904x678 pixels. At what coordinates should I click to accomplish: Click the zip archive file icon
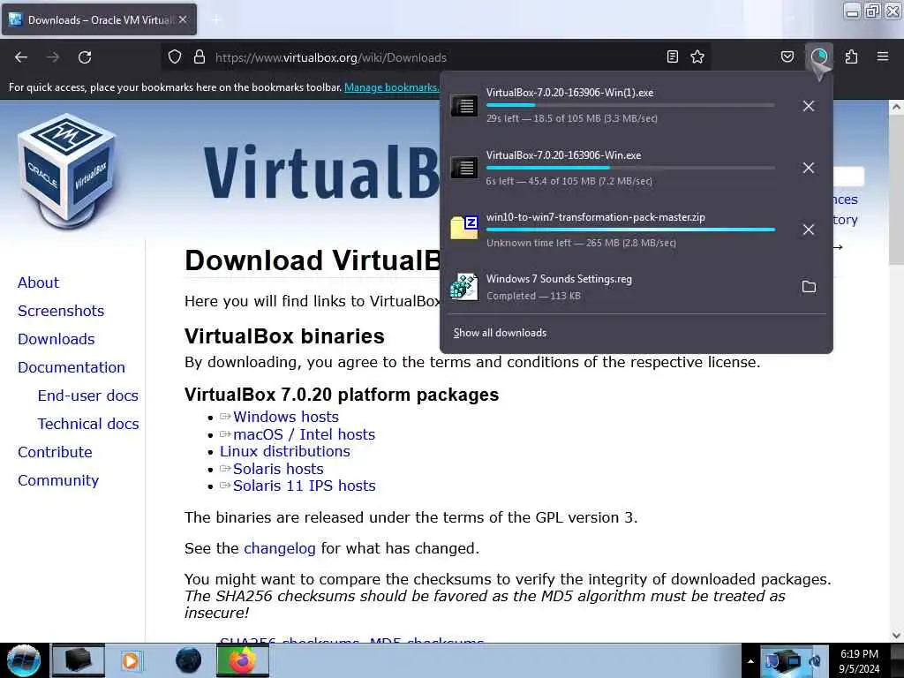(x=464, y=227)
